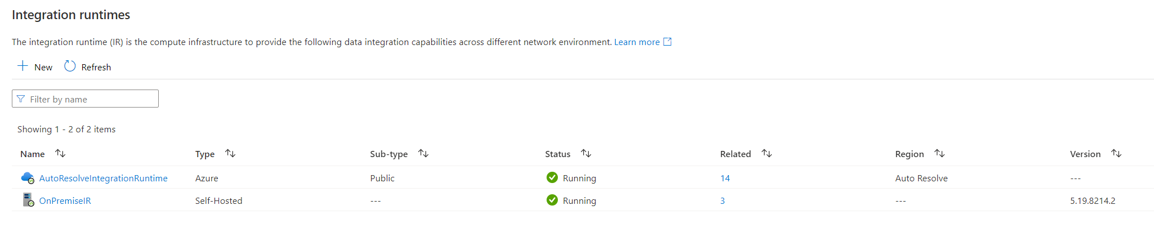Click the funnel filter icon

click(x=21, y=99)
